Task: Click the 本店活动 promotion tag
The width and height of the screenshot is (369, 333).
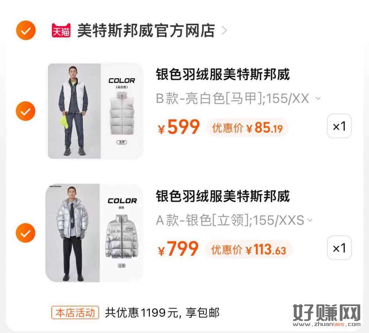Action: [75, 313]
